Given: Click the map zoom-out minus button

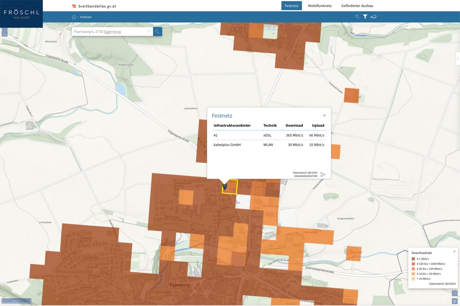Looking at the screenshot, I should tap(5, 33).
